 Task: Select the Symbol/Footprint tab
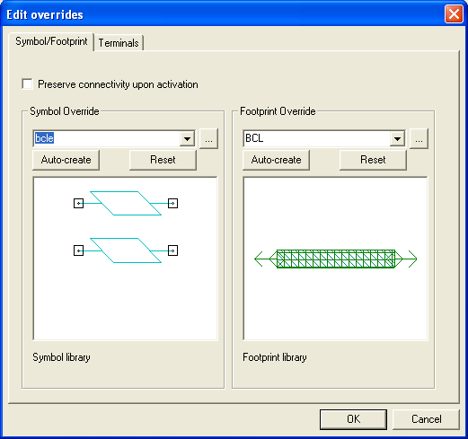tap(51, 41)
